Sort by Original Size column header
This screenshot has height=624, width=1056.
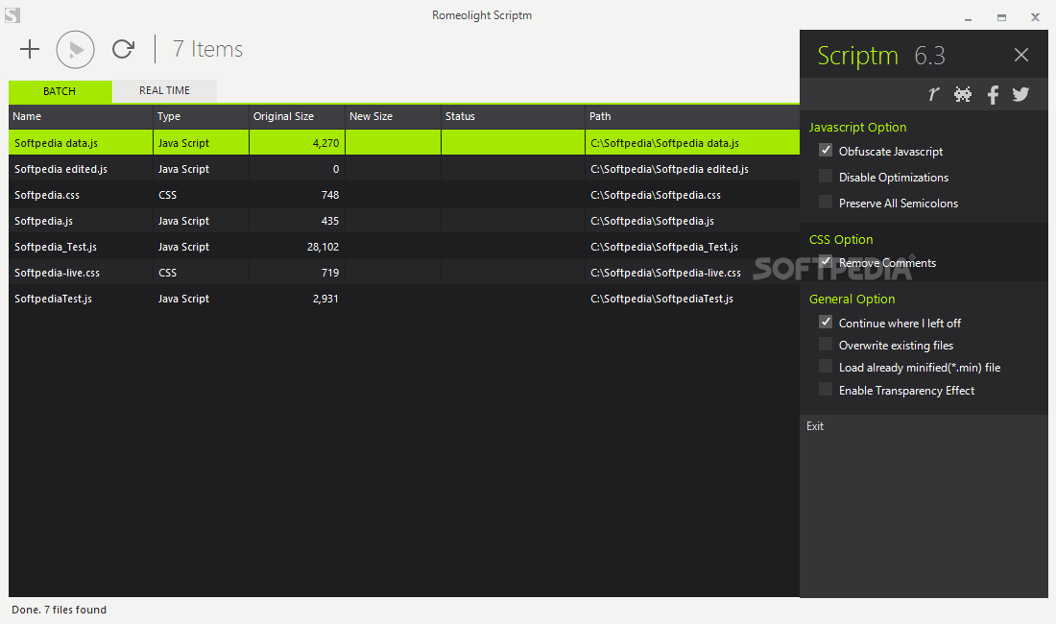click(297, 116)
